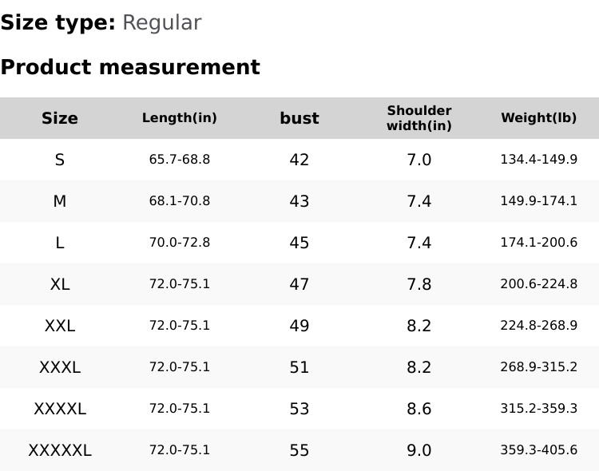
Task: Select the M size row label
Action: (60, 201)
